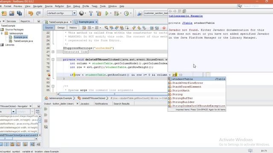The width and height of the screenshot is (273, 153).
Task: Click the Clean and Build Project icon
Action: 99,13
